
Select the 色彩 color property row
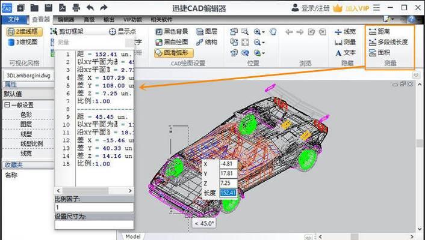pos(28,115)
